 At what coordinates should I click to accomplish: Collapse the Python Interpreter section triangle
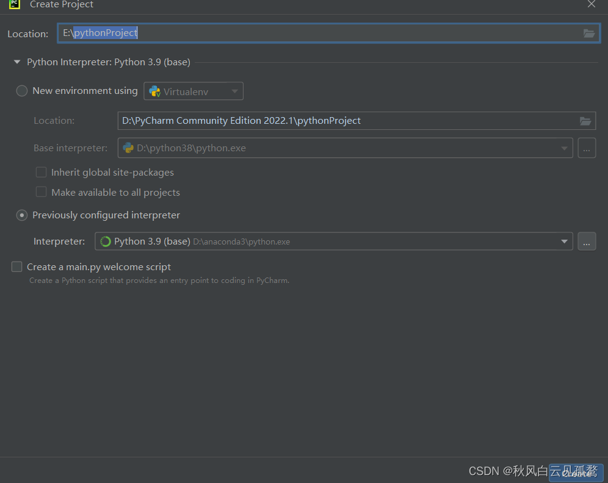[17, 62]
